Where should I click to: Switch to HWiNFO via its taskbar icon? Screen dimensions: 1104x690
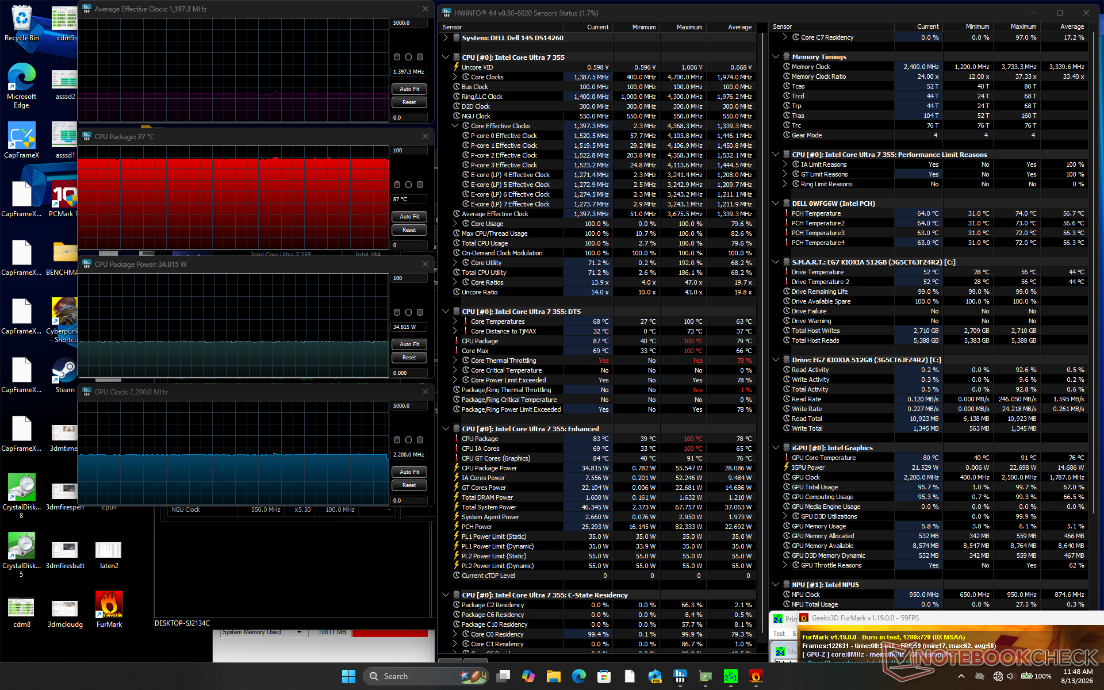[x=680, y=676]
